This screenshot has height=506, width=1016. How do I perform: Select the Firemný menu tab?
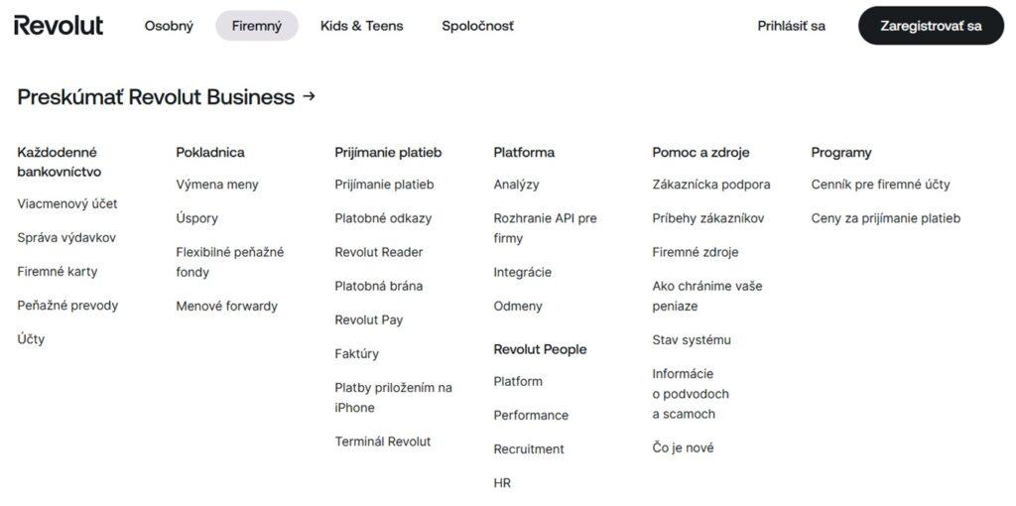click(x=257, y=26)
